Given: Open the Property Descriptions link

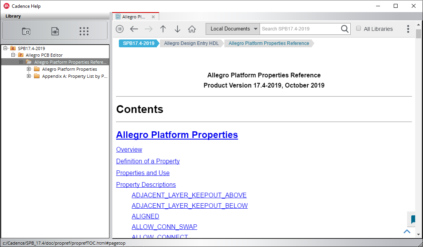Looking at the screenshot, I should (x=146, y=184).
